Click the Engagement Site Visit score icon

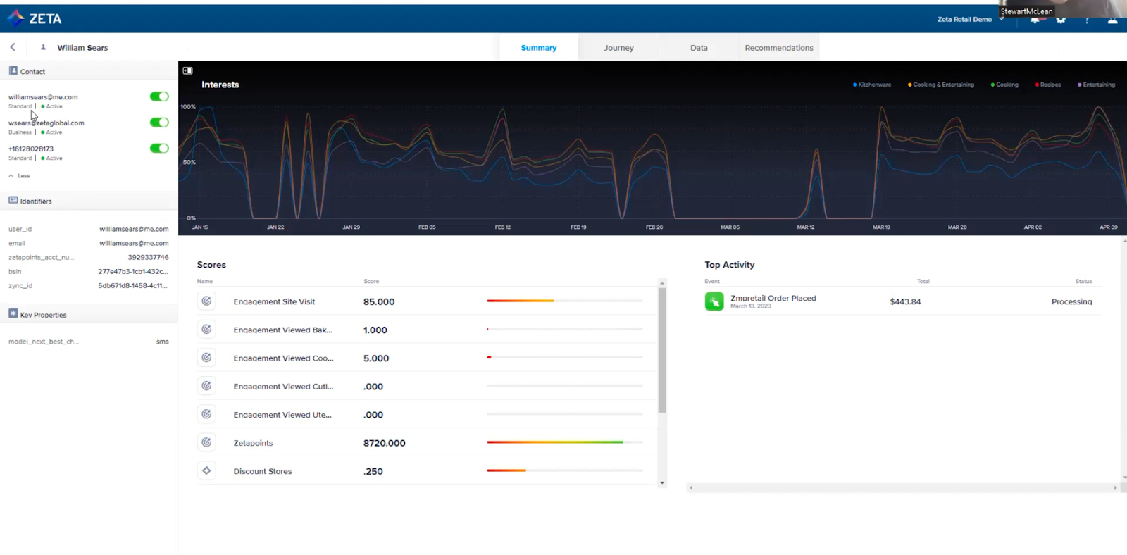(x=206, y=301)
